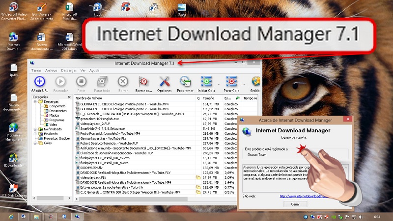Select Proyectos Grabber tree item

(x=57, y=139)
